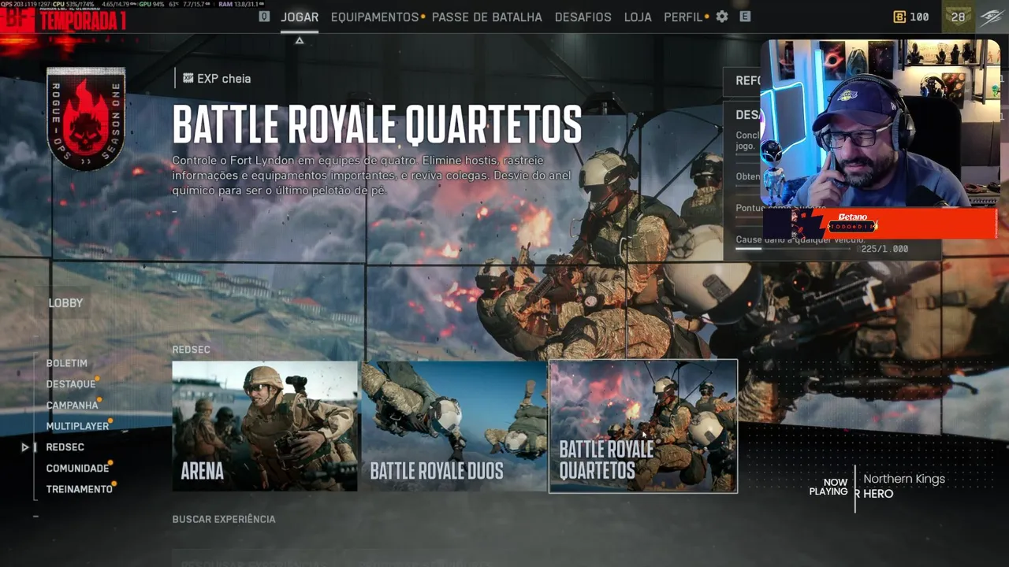Click the vehicle damage challenge progress bar
1009x567 pixels.
[793, 249]
